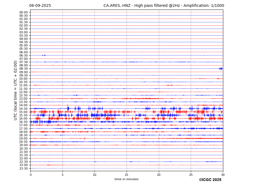Select the 19:00 row label
The width and height of the screenshot is (253, 190).
[x=23, y=138]
